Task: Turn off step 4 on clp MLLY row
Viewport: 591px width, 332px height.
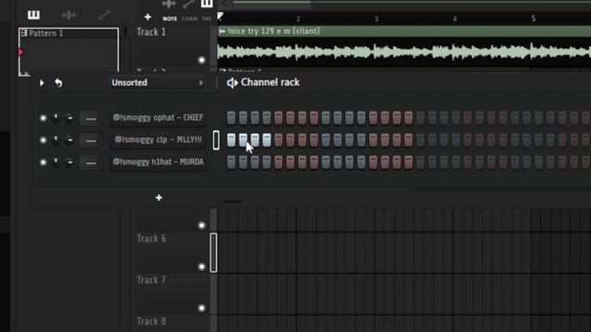Action: tap(267, 140)
